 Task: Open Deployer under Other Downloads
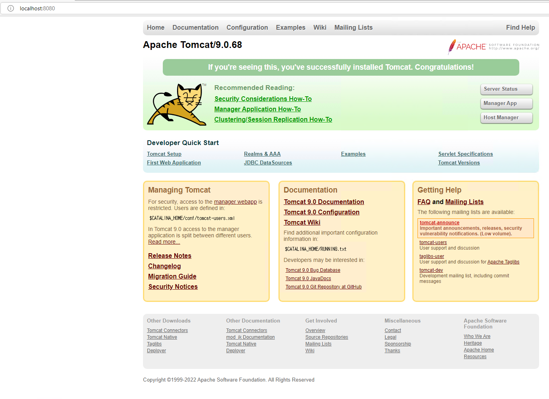coord(156,351)
